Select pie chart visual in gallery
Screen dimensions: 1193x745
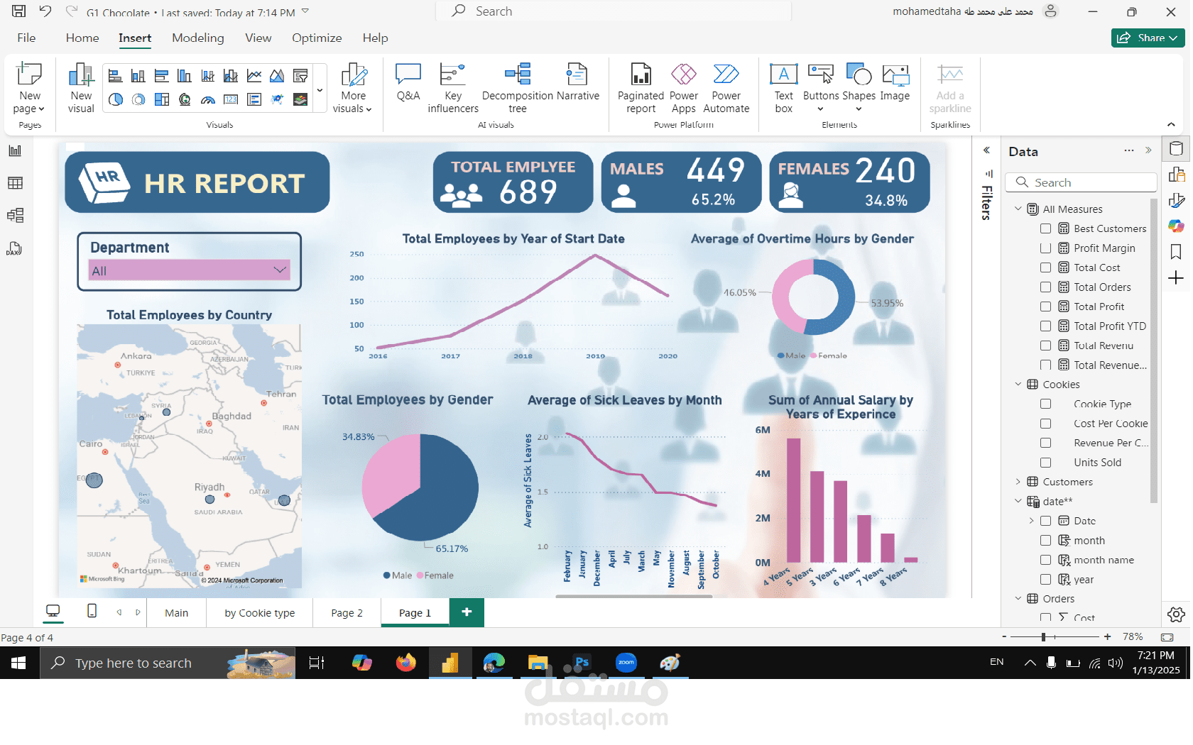pos(115,99)
